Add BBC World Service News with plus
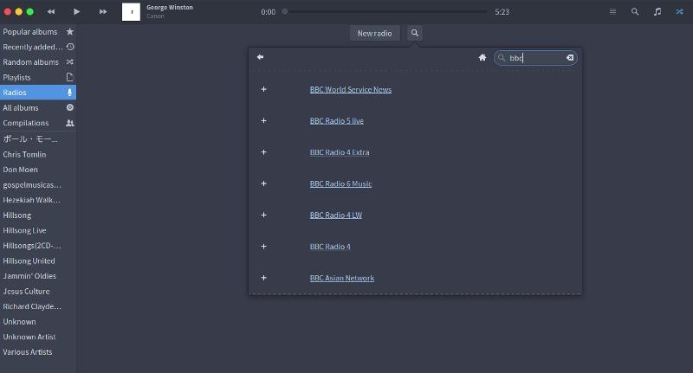 (x=263, y=89)
